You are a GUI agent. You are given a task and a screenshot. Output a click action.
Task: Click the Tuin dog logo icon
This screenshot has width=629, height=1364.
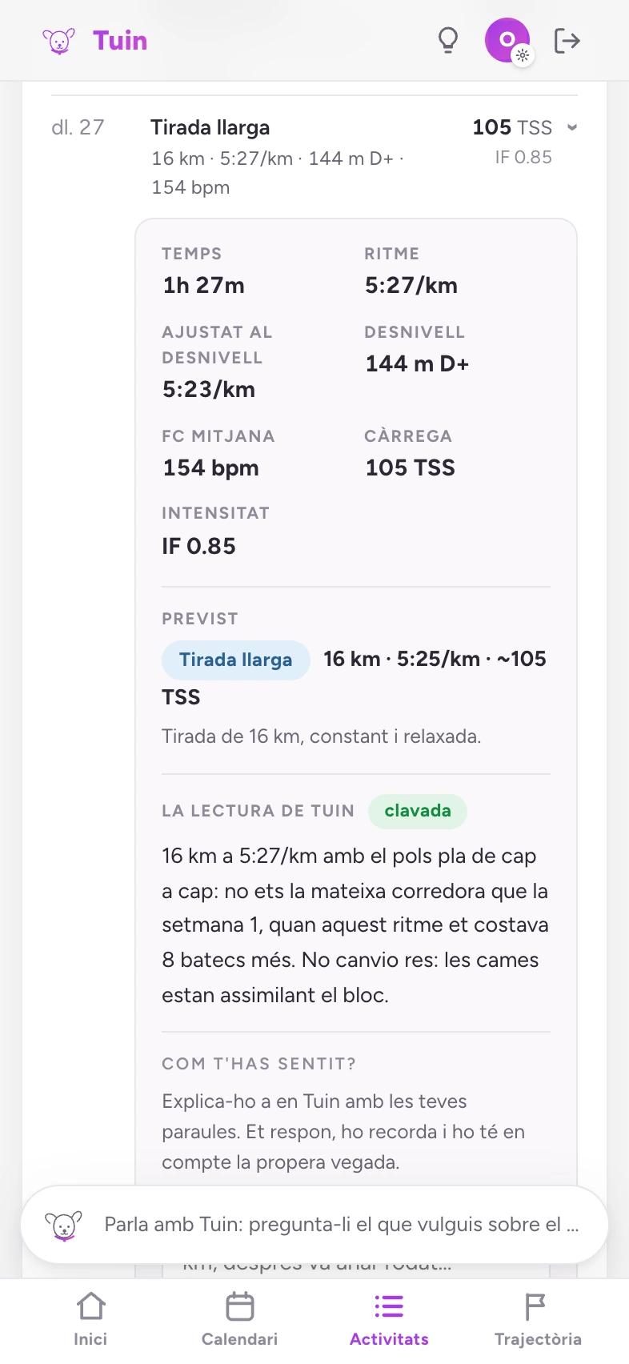58,40
